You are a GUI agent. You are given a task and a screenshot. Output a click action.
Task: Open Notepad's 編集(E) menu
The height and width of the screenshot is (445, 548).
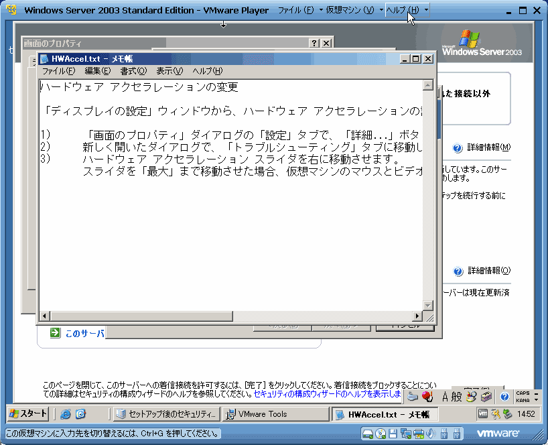click(98, 71)
